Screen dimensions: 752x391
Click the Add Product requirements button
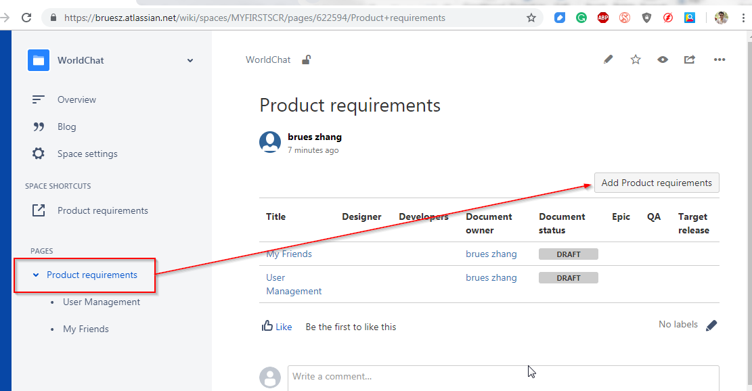[x=657, y=183]
